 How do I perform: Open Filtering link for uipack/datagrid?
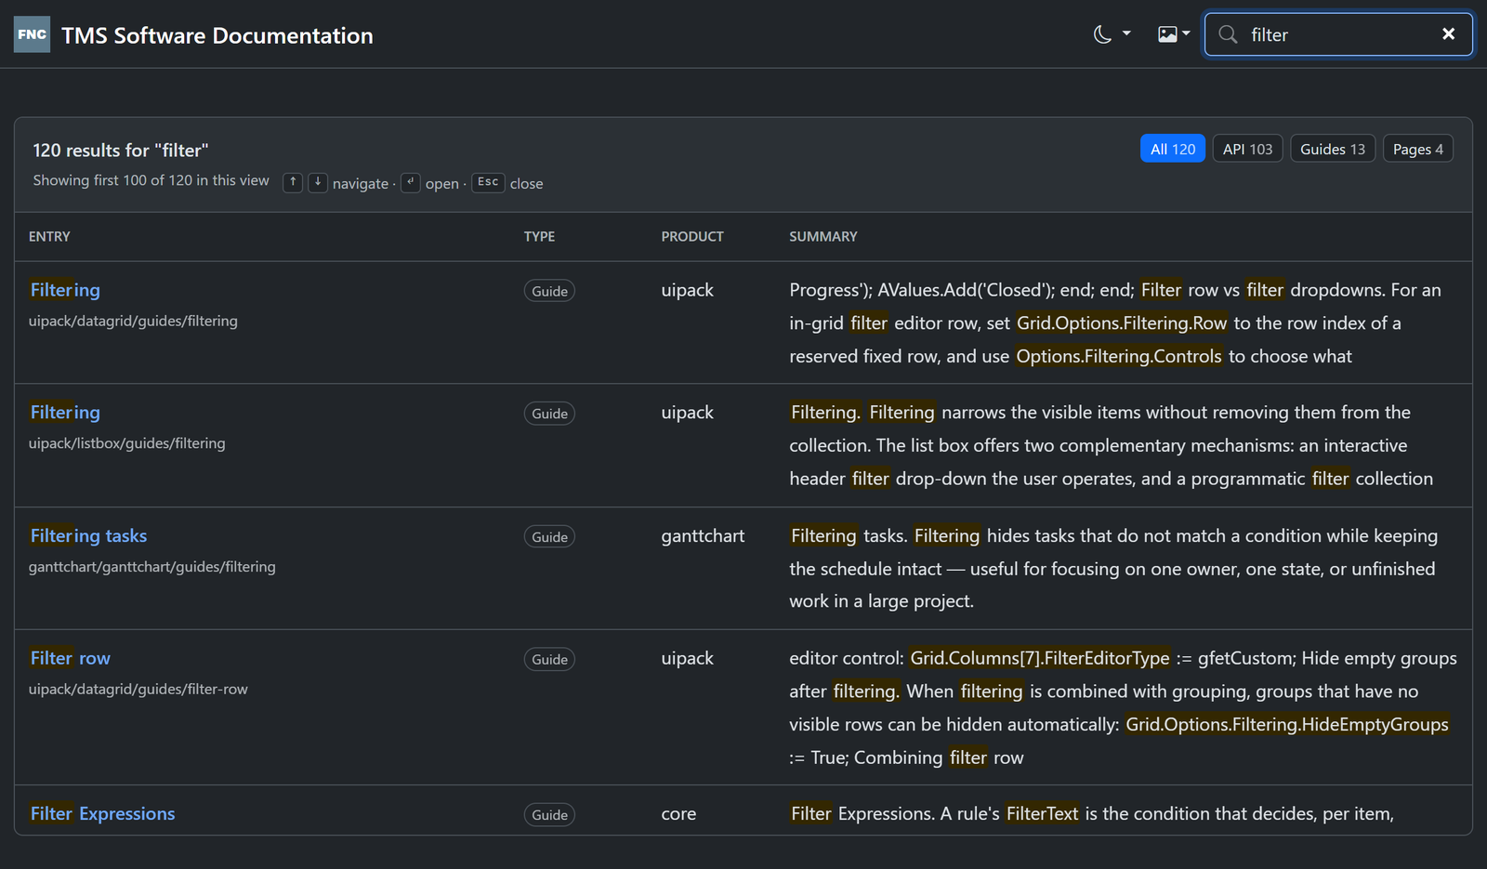tap(65, 290)
